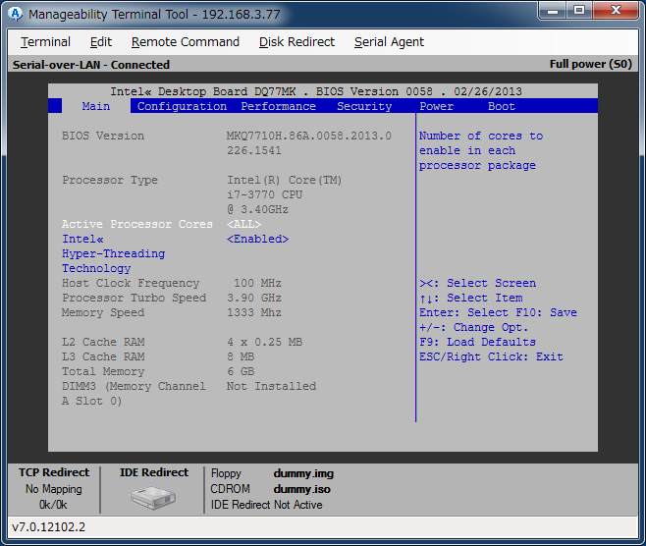Switch to the Boot BIOS tab
Screen dimensions: 646x546
pyautogui.click(x=501, y=106)
